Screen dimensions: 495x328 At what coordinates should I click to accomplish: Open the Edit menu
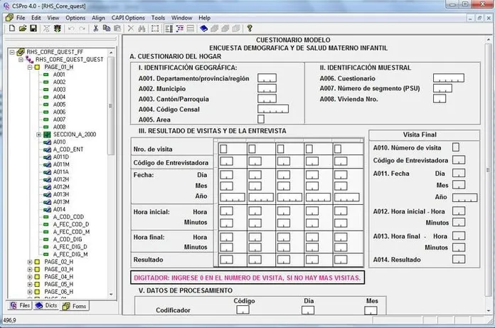[x=36, y=18]
